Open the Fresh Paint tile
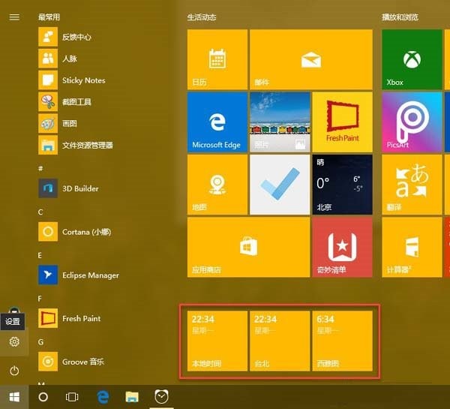 (343, 122)
